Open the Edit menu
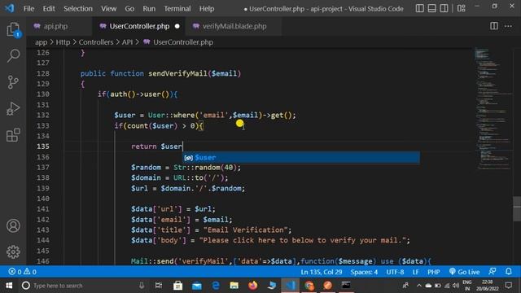 (49, 9)
